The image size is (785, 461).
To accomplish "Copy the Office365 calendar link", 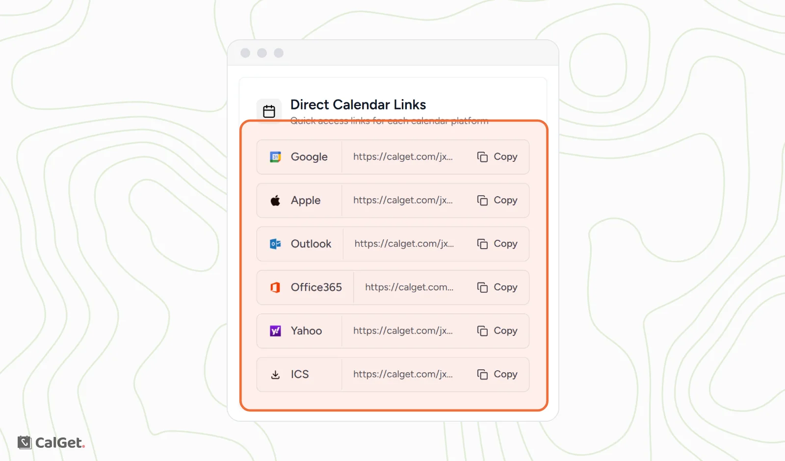I will click(497, 287).
